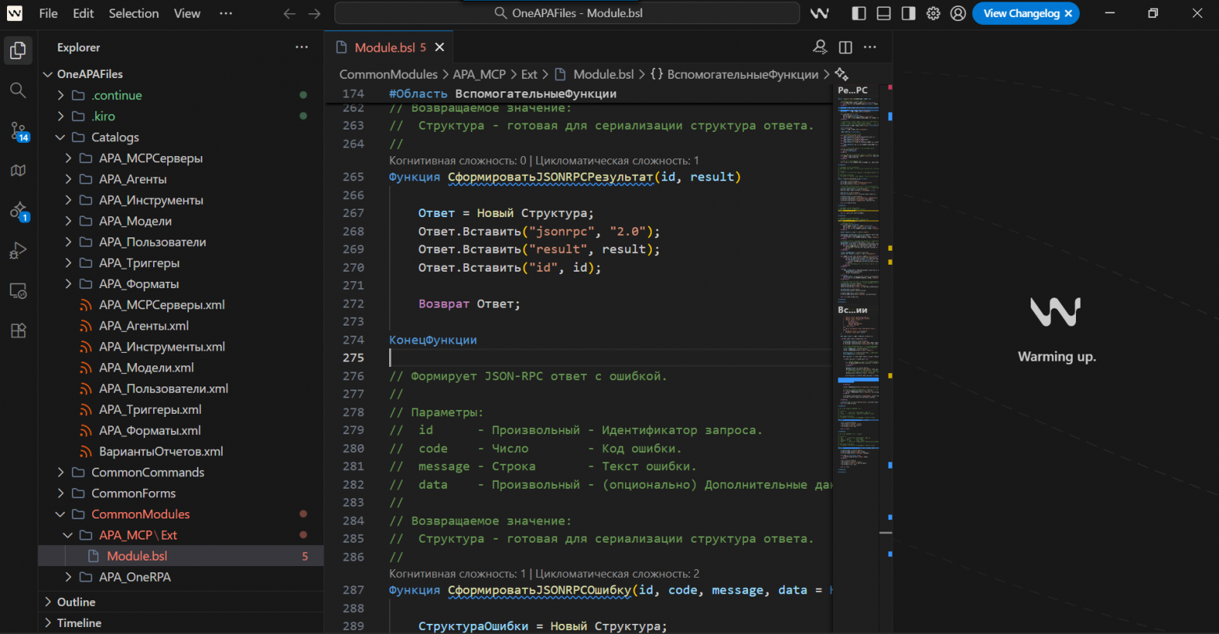Open the Extensions view
Screen dimensions: 1219x634
coord(17,330)
